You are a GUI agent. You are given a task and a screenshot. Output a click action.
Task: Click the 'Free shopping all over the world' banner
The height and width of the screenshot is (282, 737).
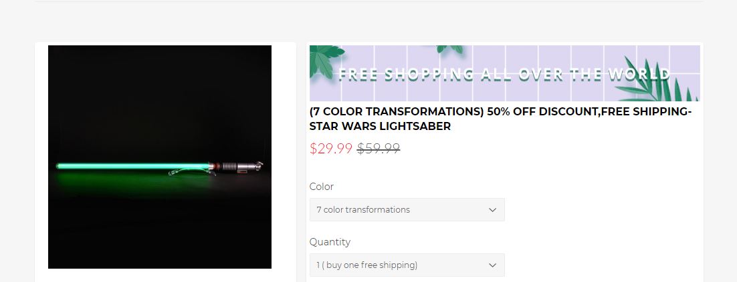[505, 73]
